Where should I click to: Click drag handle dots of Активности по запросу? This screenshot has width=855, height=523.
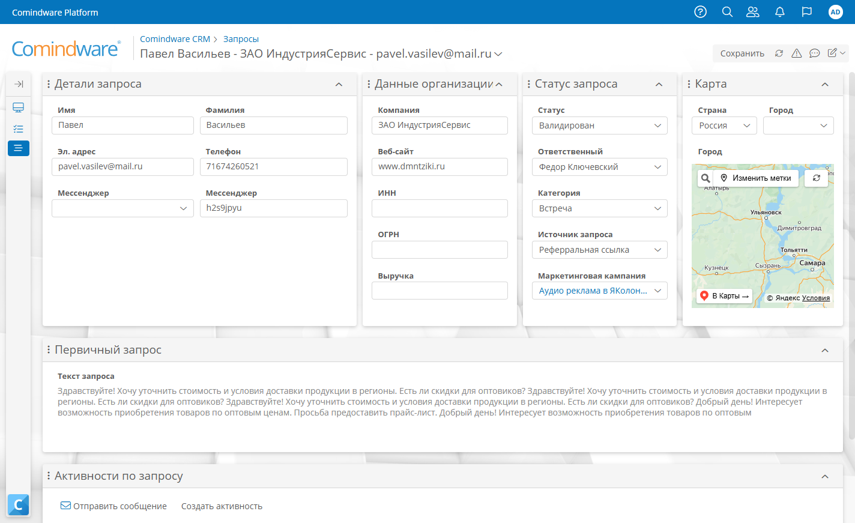click(x=49, y=476)
